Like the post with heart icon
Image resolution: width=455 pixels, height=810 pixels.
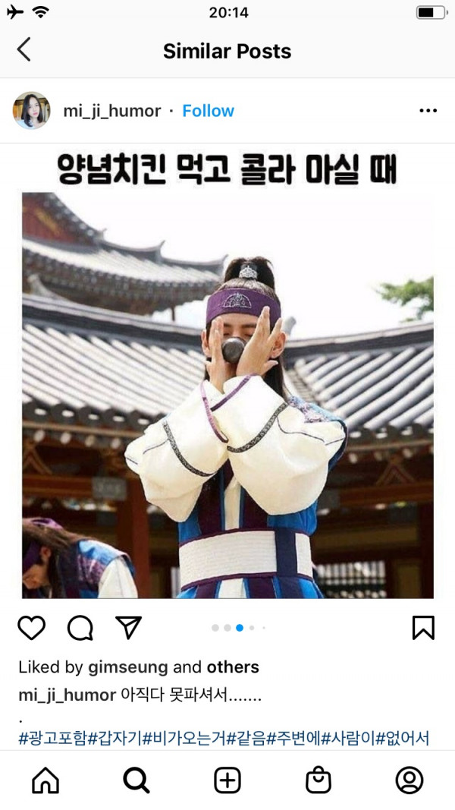click(32, 628)
